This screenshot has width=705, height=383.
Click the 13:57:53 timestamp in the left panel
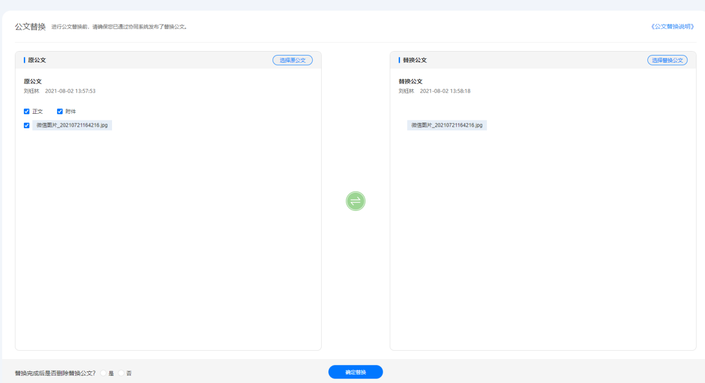coord(70,91)
